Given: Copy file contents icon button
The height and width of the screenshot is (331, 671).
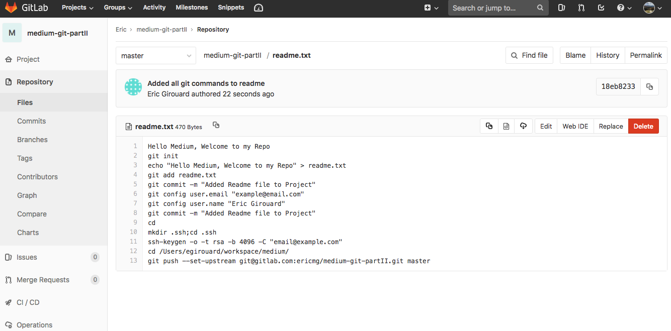Looking at the screenshot, I should [489, 126].
